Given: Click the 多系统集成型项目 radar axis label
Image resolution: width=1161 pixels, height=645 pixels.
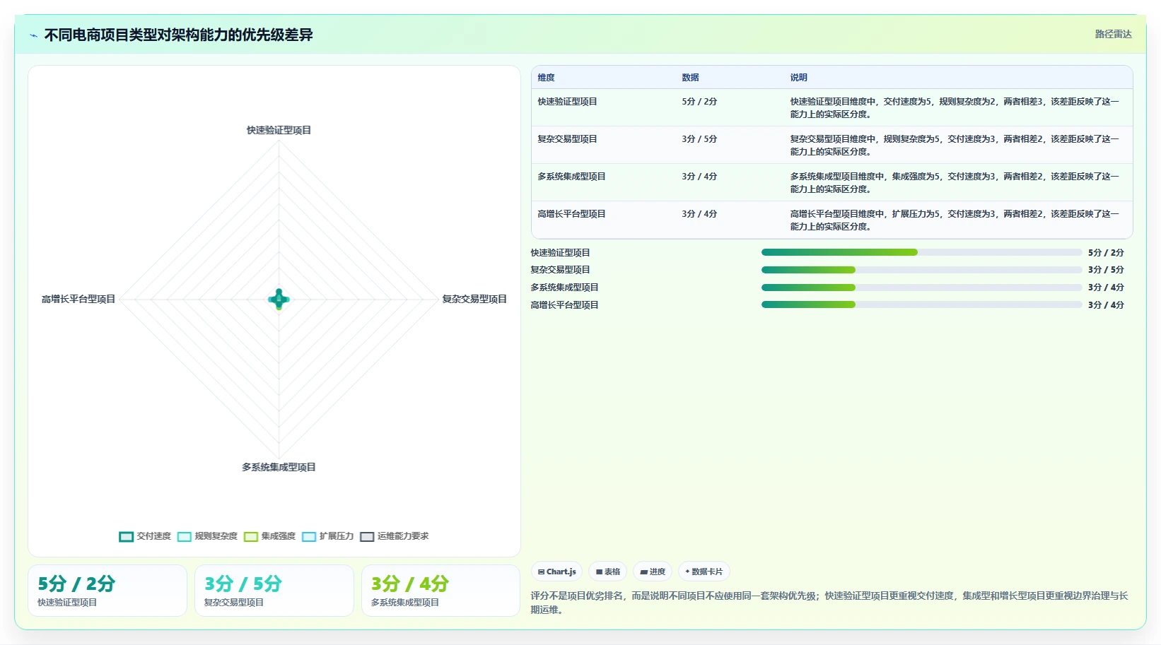Looking at the screenshot, I should [279, 467].
